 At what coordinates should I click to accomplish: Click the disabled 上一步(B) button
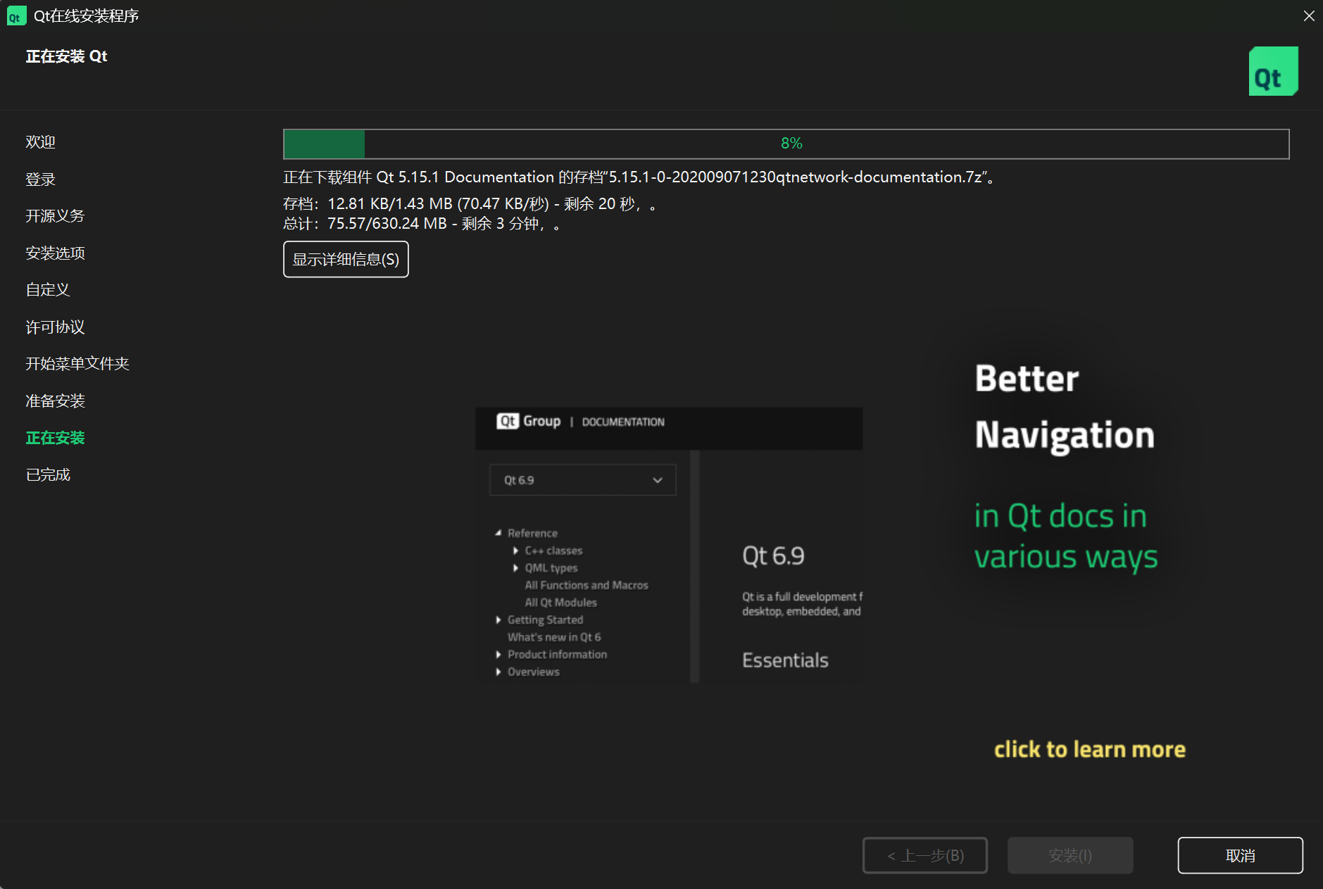click(x=925, y=855)
